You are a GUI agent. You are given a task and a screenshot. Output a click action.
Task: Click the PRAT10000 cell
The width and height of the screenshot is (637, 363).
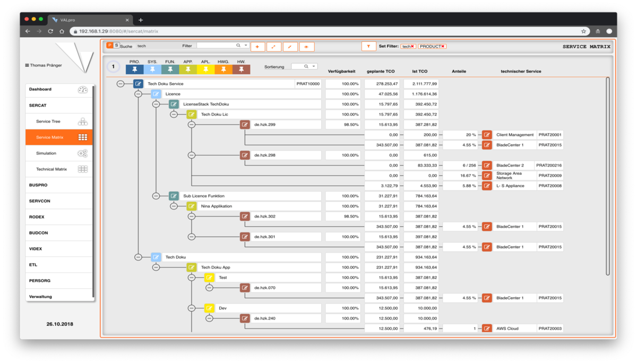(x=308, y=84)
